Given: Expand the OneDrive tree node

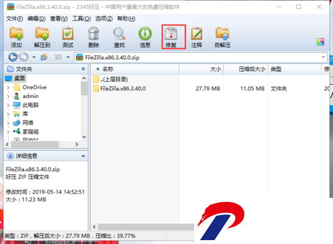Looking at the screenshot, I should pyautogui.click(x=8, y=88).
